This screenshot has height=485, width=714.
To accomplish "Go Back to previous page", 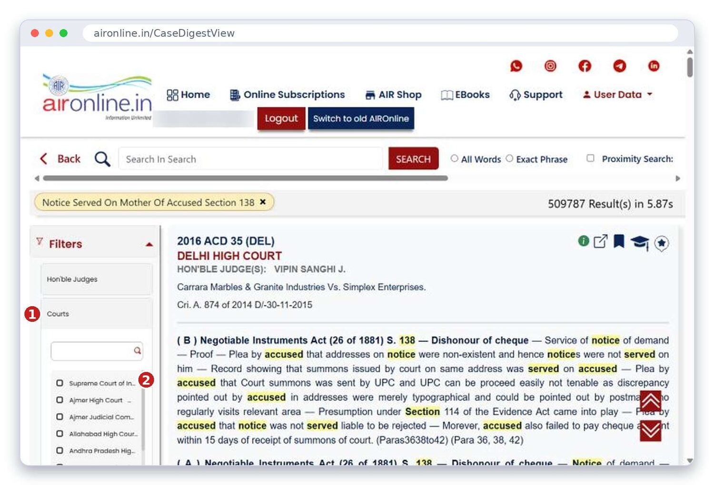I will click(60, 159).
